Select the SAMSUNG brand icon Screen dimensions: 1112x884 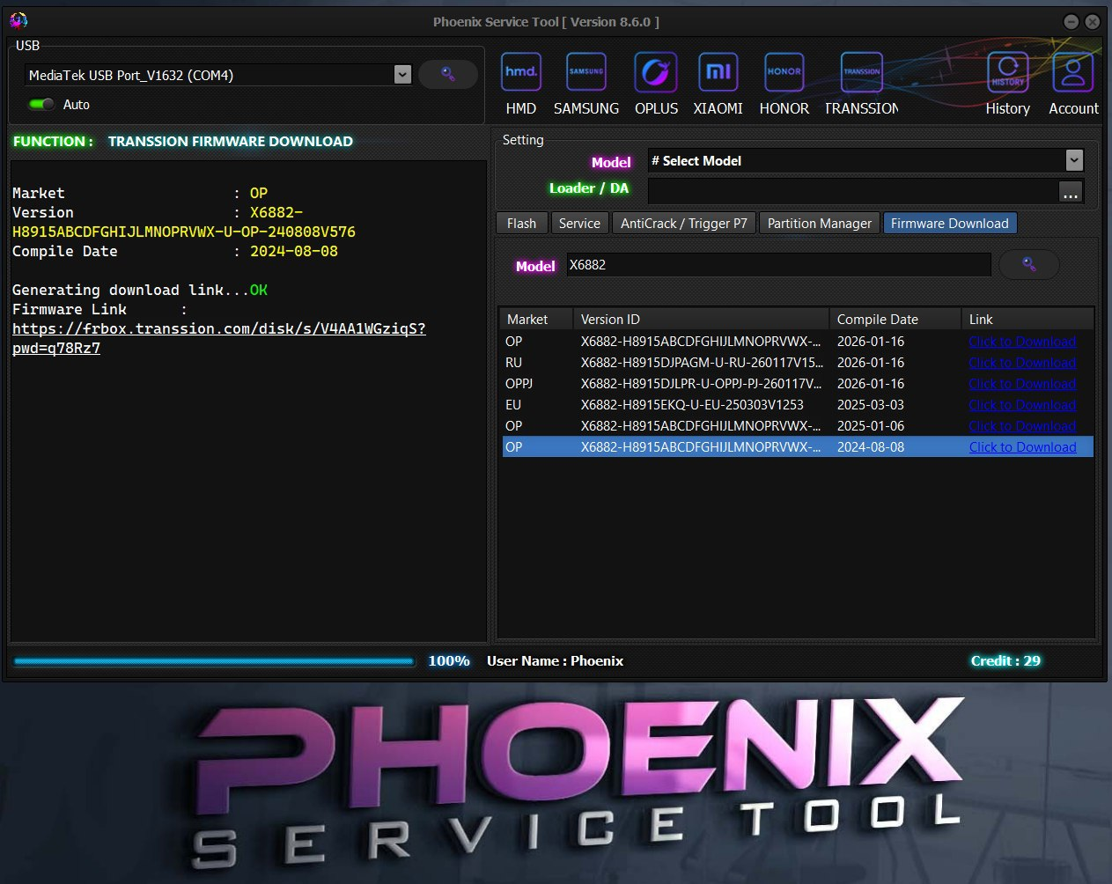[586, 74]
